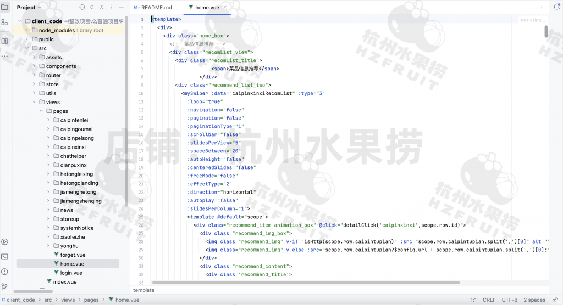Click the Expand All icon in Project panel

[92, 7]
